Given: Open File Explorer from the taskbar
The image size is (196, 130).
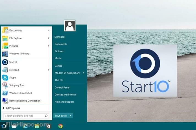Looking at the screenshot, I should point(37,126).
